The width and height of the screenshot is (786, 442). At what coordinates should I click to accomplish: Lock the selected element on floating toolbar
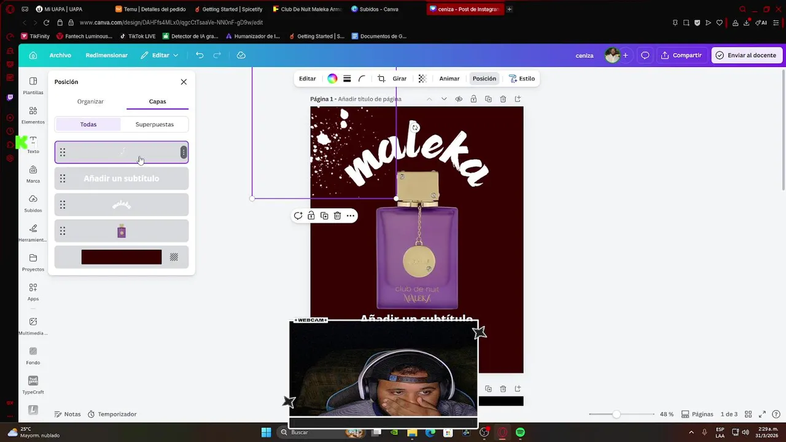[311, 215]
